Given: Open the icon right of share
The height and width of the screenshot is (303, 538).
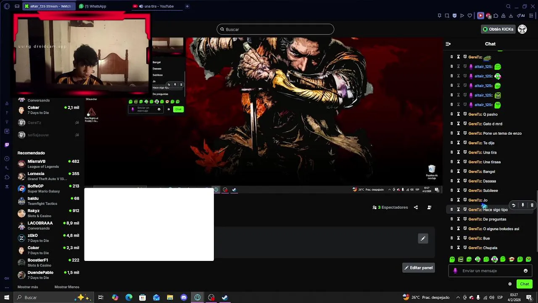Looking at the screenshot, I should click(429, 207).
